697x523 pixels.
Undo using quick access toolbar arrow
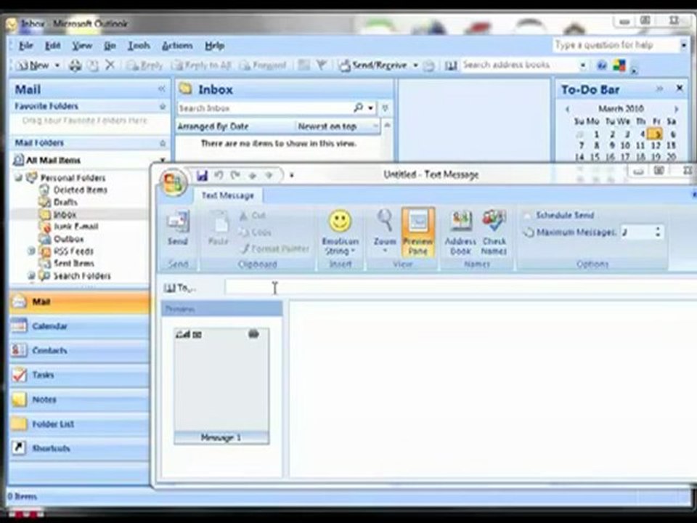219,175
